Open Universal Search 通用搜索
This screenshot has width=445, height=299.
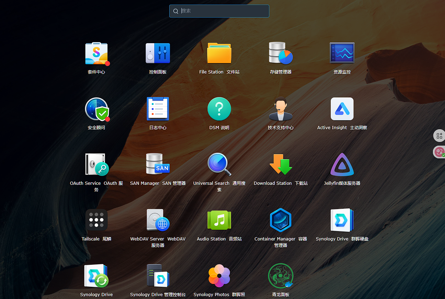(x=219, y=165)
